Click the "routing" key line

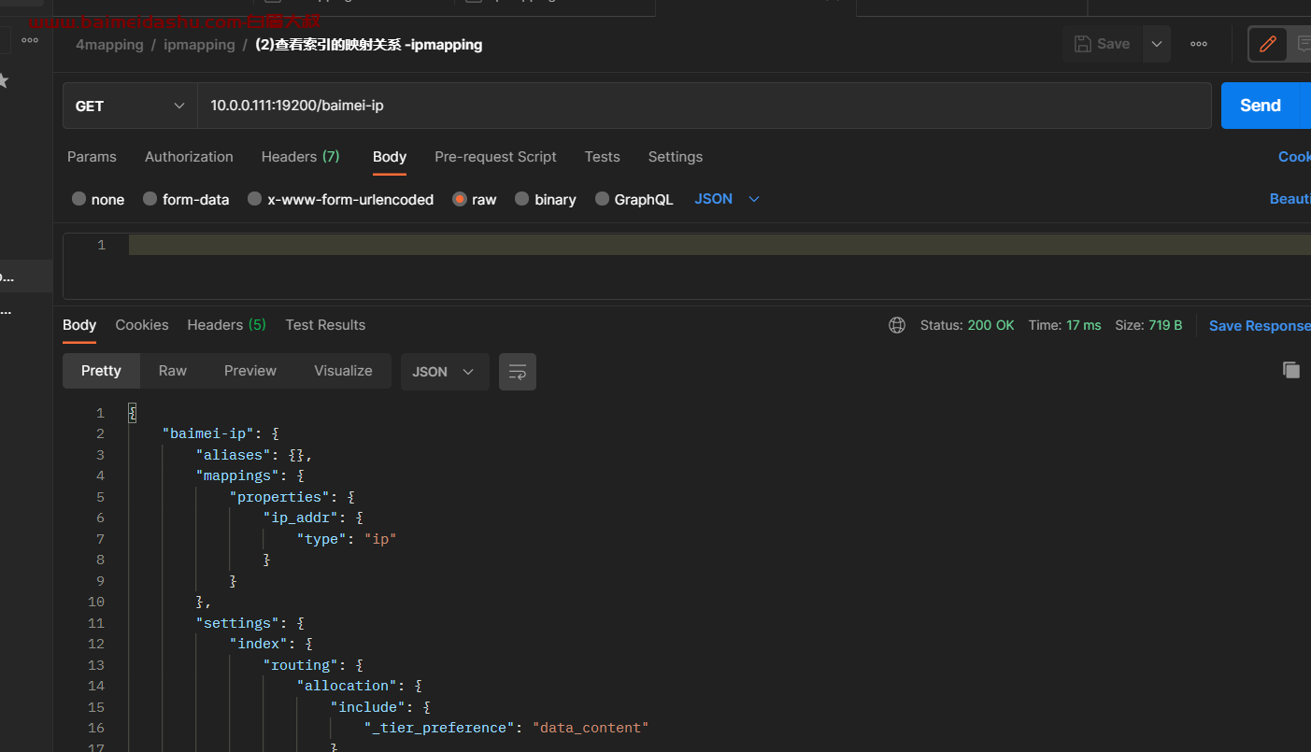301,665
